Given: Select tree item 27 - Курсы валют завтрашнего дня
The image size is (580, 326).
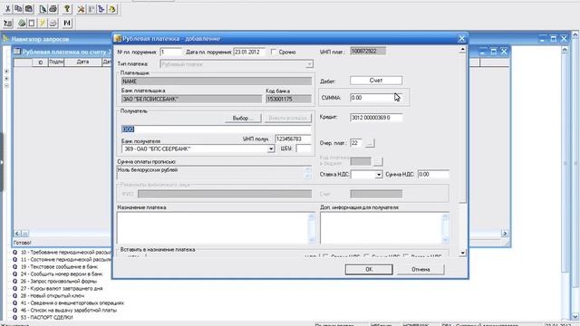Looking at the screenshot, I should point(62,288).
